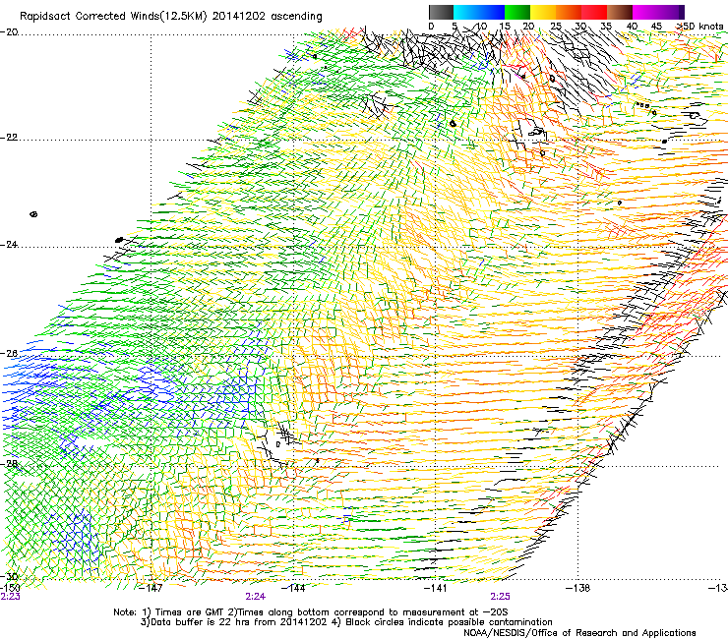Click the magenta-purple 40-50 knots legend segment

658,12
